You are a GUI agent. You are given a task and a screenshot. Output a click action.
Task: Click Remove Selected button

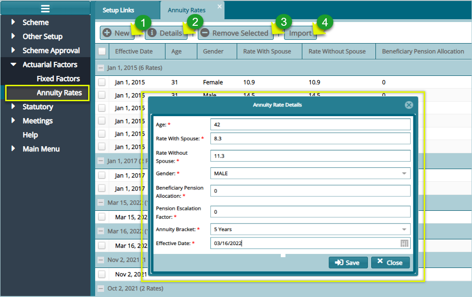click(x=235, y=33)
